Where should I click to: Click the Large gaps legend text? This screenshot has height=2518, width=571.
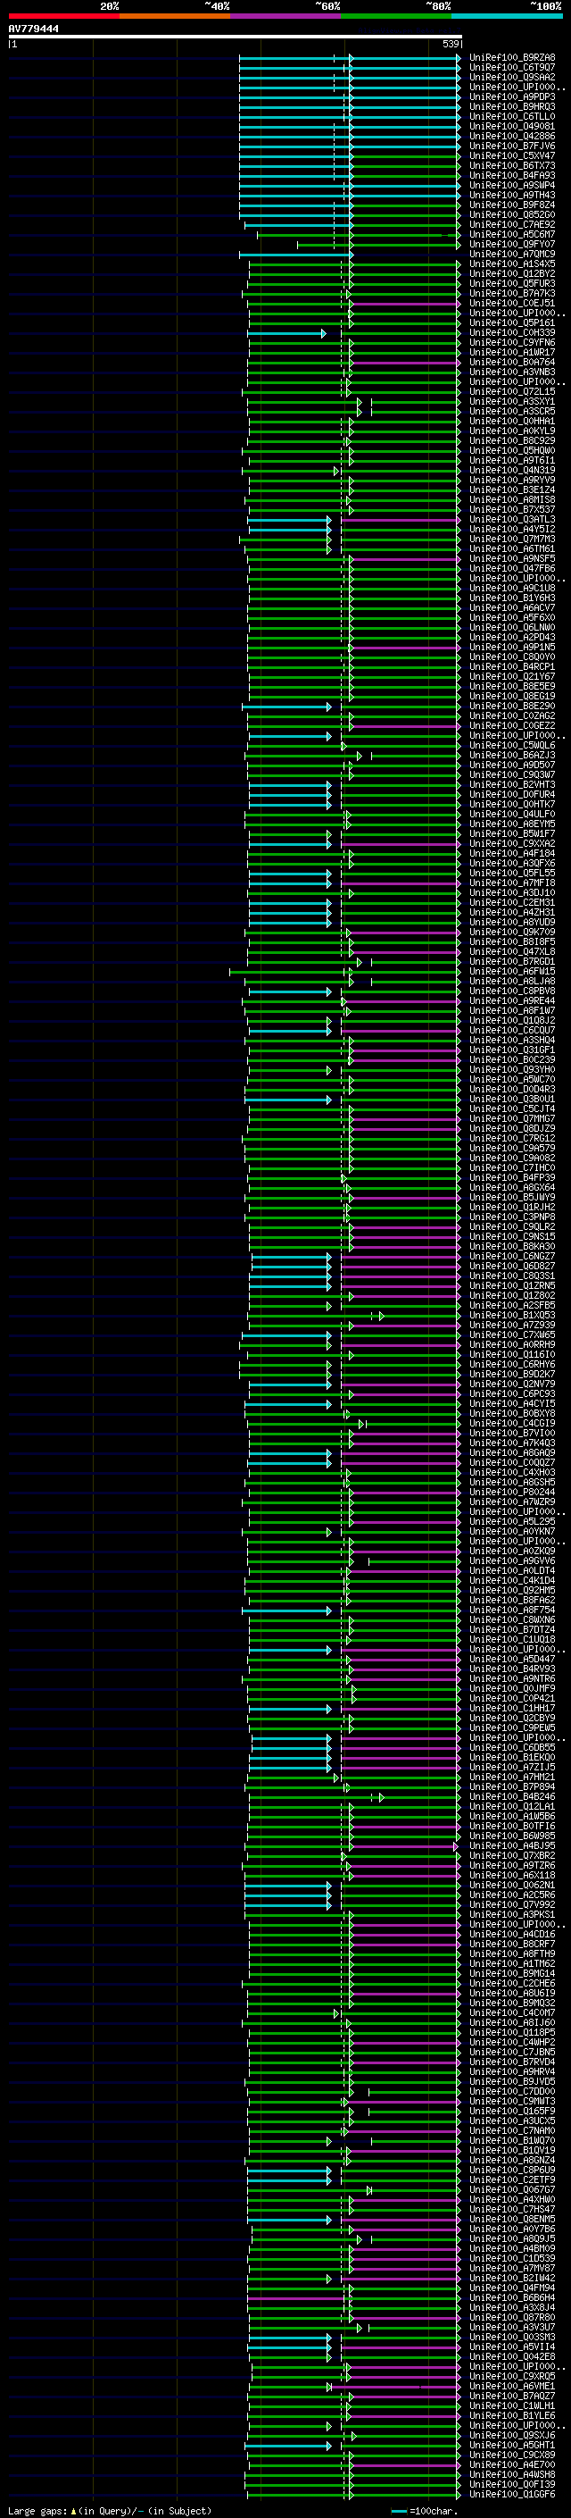click(110, 2510)
